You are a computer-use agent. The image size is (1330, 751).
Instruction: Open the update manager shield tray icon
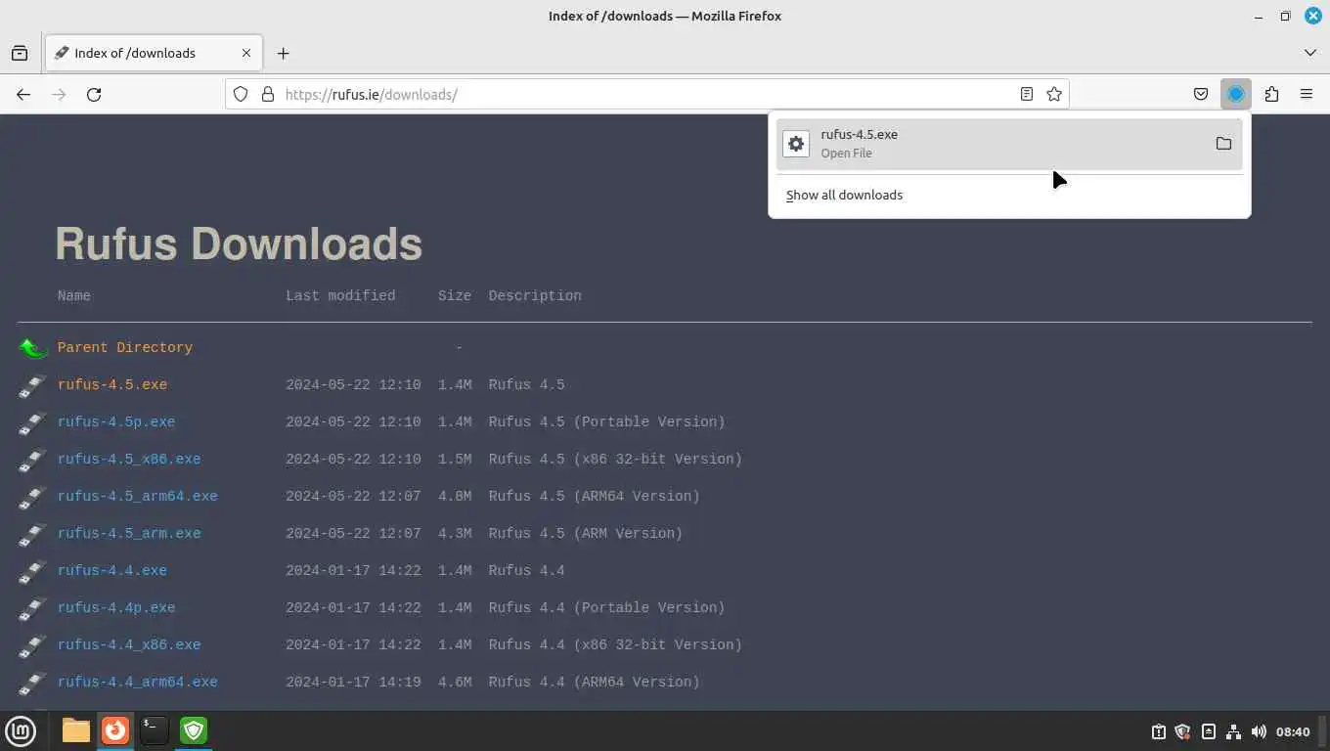[1182, 731]
